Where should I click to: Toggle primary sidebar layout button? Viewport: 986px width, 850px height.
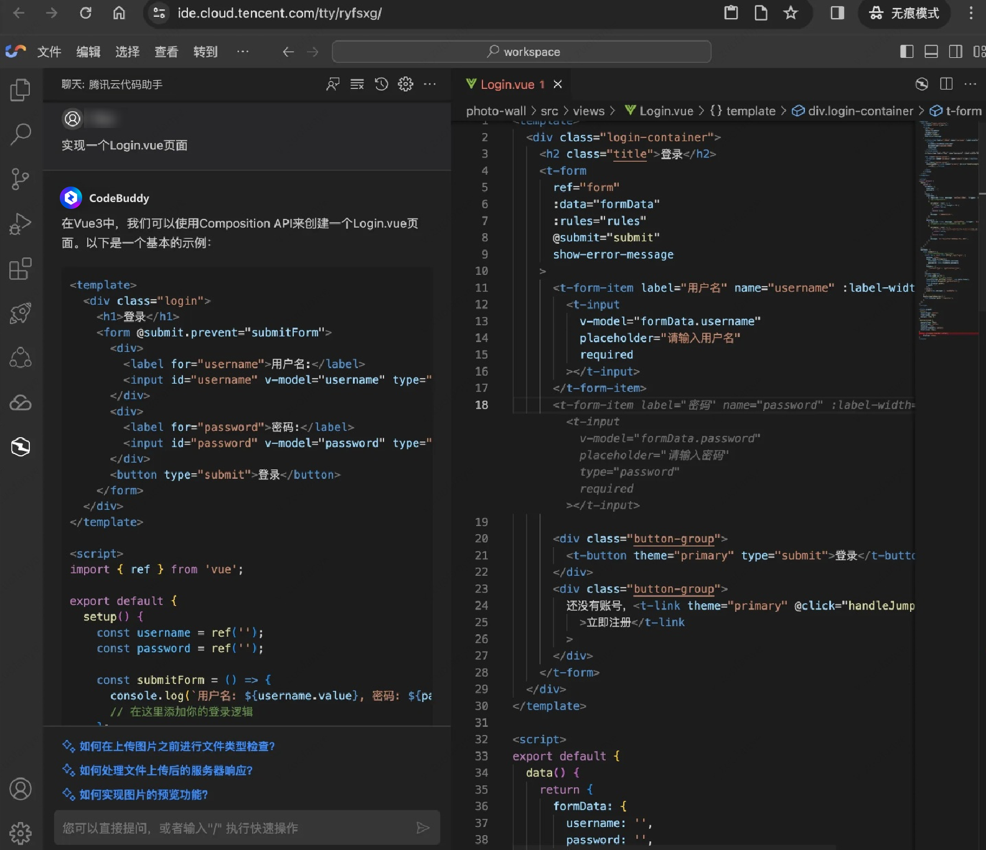click(x=907, y=52)
